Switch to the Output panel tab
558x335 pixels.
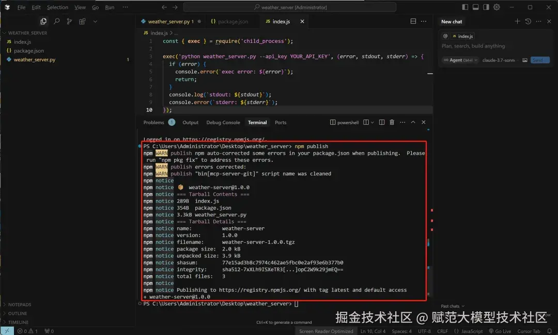(190, 123)
